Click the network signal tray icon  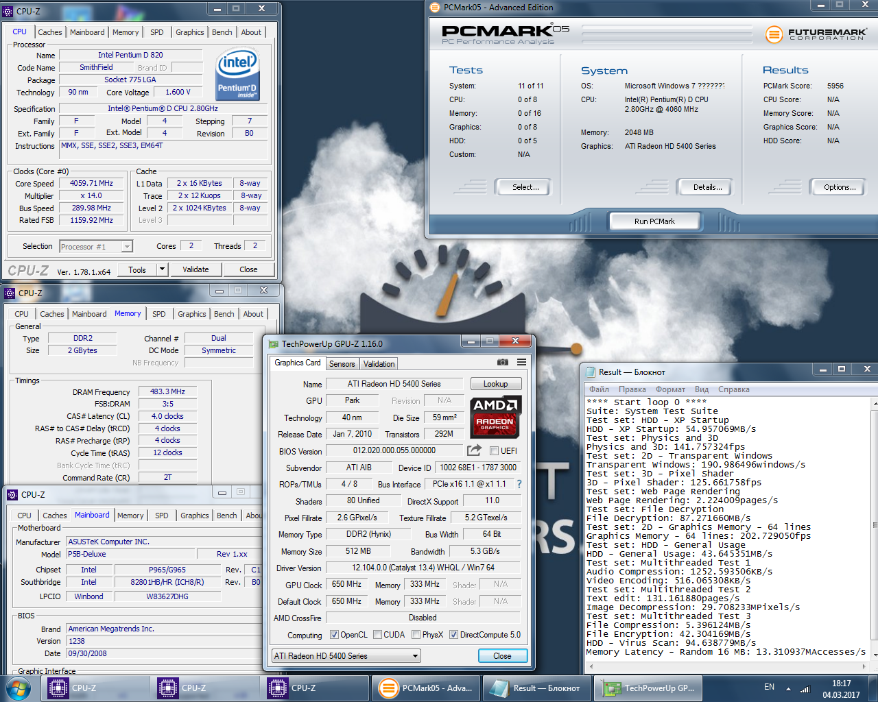point(805,688)
